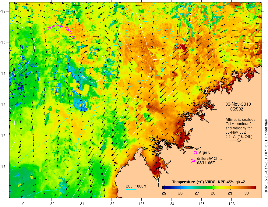Click the '0.5m/s (1kt 24h)' text

coord(239,137)
